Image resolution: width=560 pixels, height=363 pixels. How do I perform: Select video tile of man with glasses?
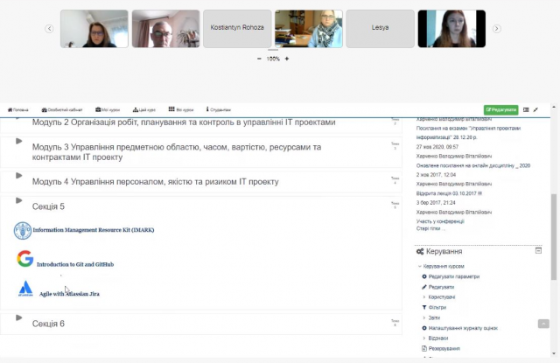(x=165, y=29)
